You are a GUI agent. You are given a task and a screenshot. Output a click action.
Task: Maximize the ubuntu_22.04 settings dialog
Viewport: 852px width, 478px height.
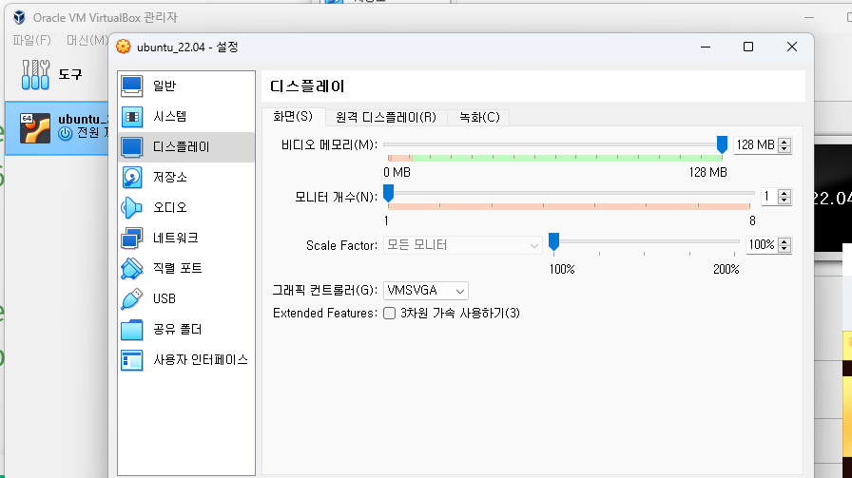(748, 47)
